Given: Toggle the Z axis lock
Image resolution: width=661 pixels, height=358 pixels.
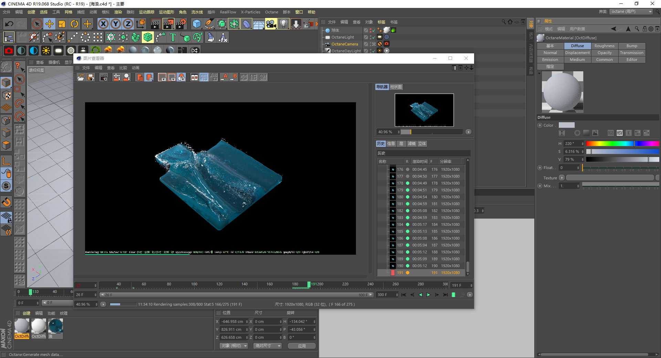Looking at the screenshot, I should point(128,24).
